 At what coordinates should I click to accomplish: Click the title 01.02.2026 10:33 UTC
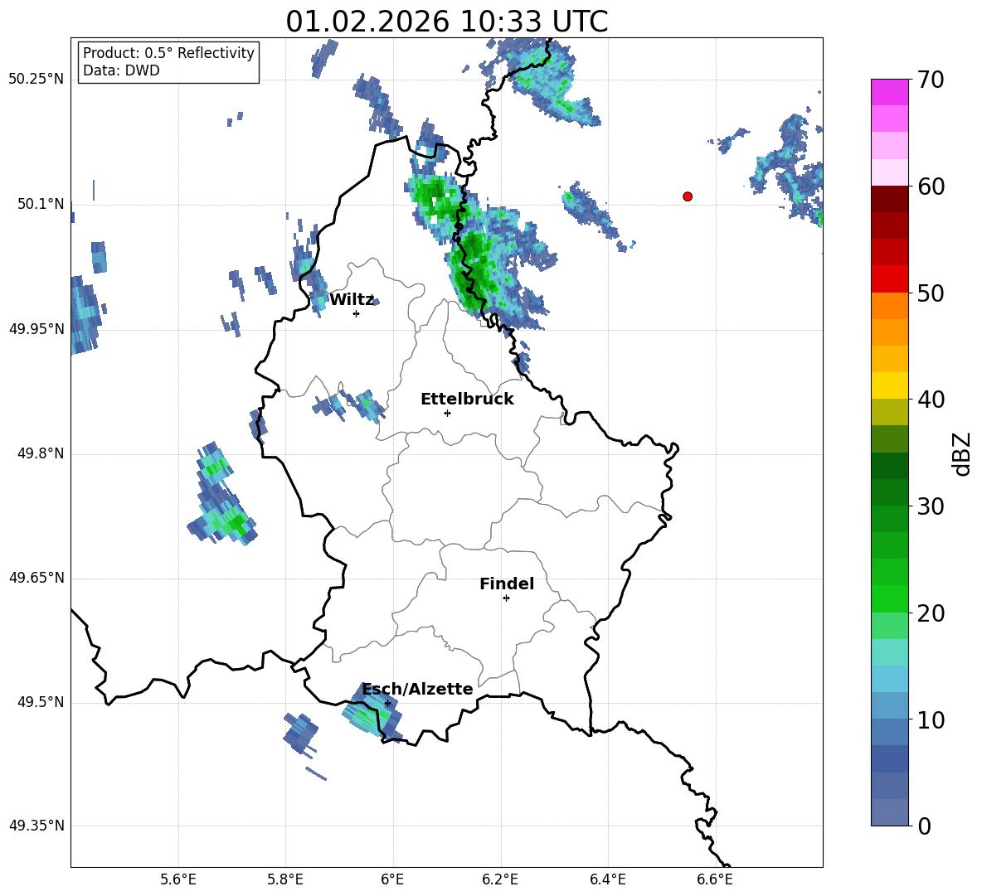click(446, 22)
